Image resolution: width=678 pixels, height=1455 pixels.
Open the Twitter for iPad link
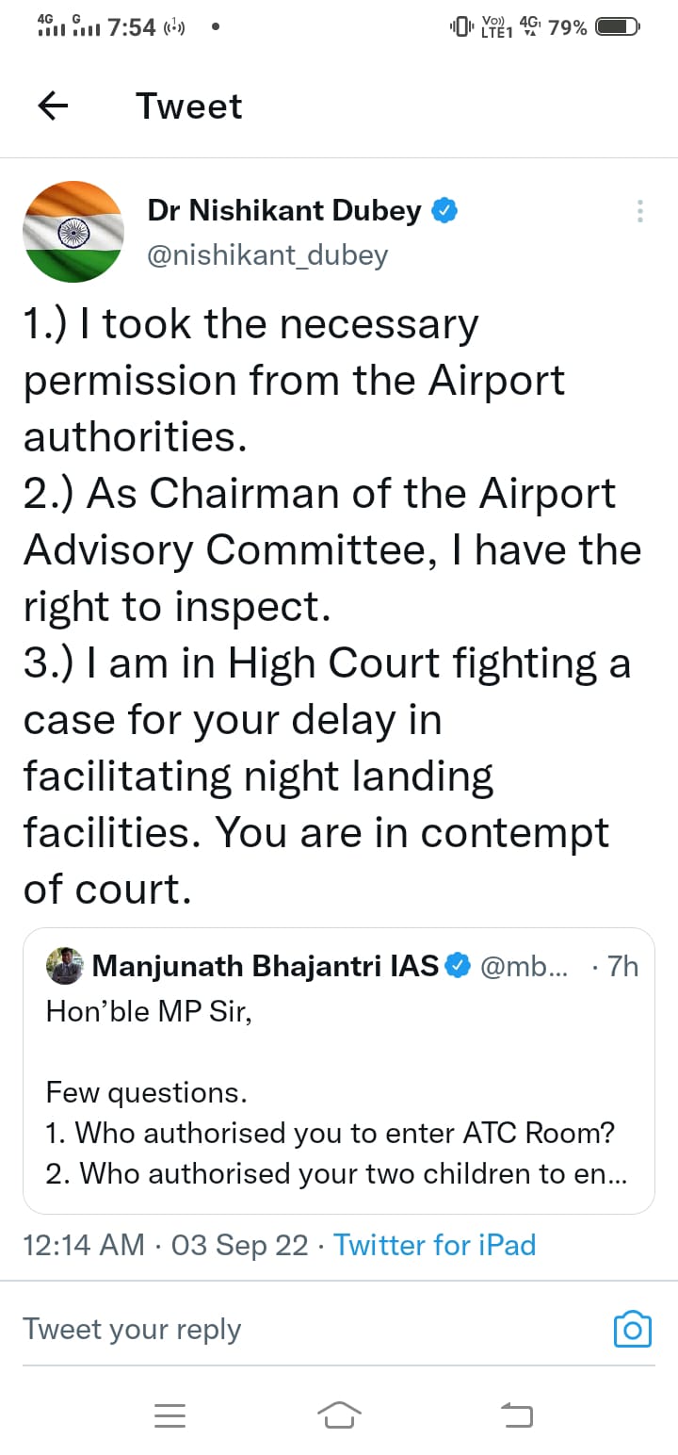[x=434, y=1245]
